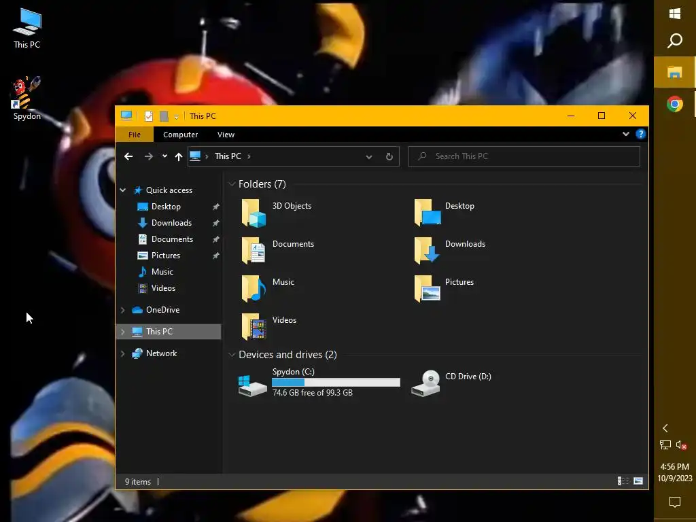Open the network tray icon
Image resolution: width=696 pixels, height=522 pixels.
click(665, 445)
